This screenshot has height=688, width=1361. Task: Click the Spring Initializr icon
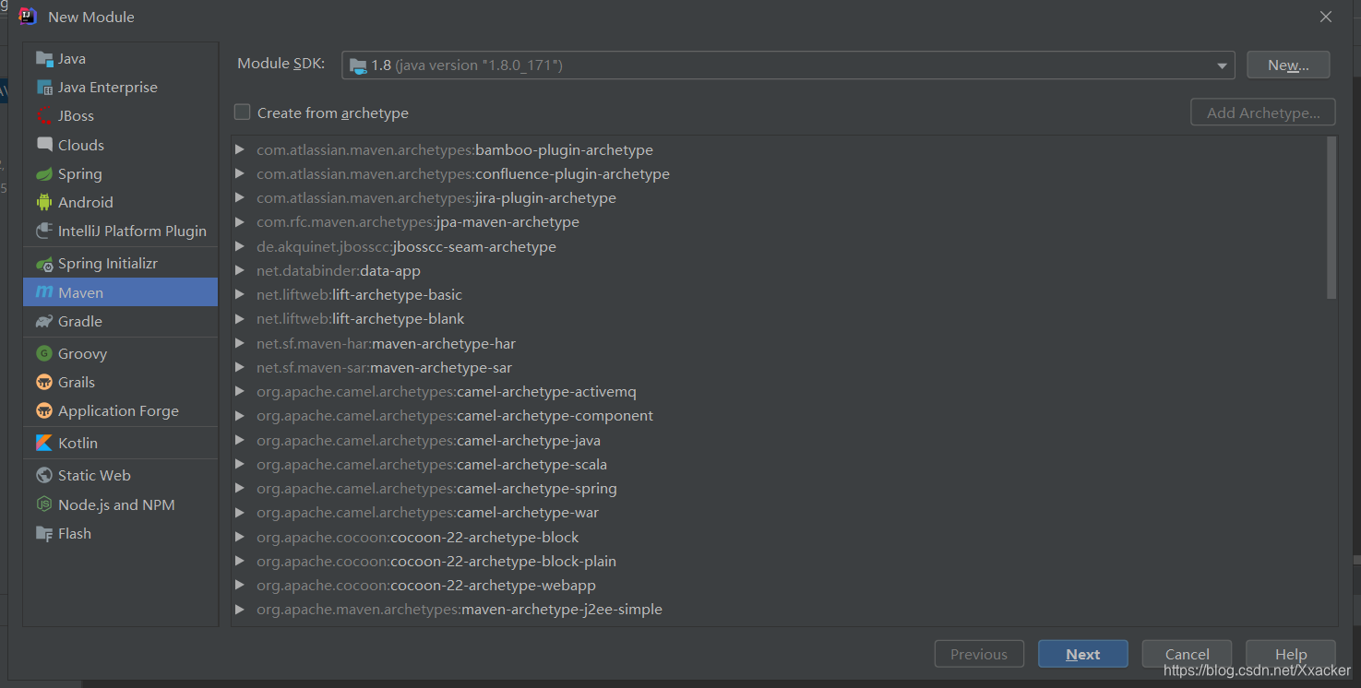(x=44, y=264)
